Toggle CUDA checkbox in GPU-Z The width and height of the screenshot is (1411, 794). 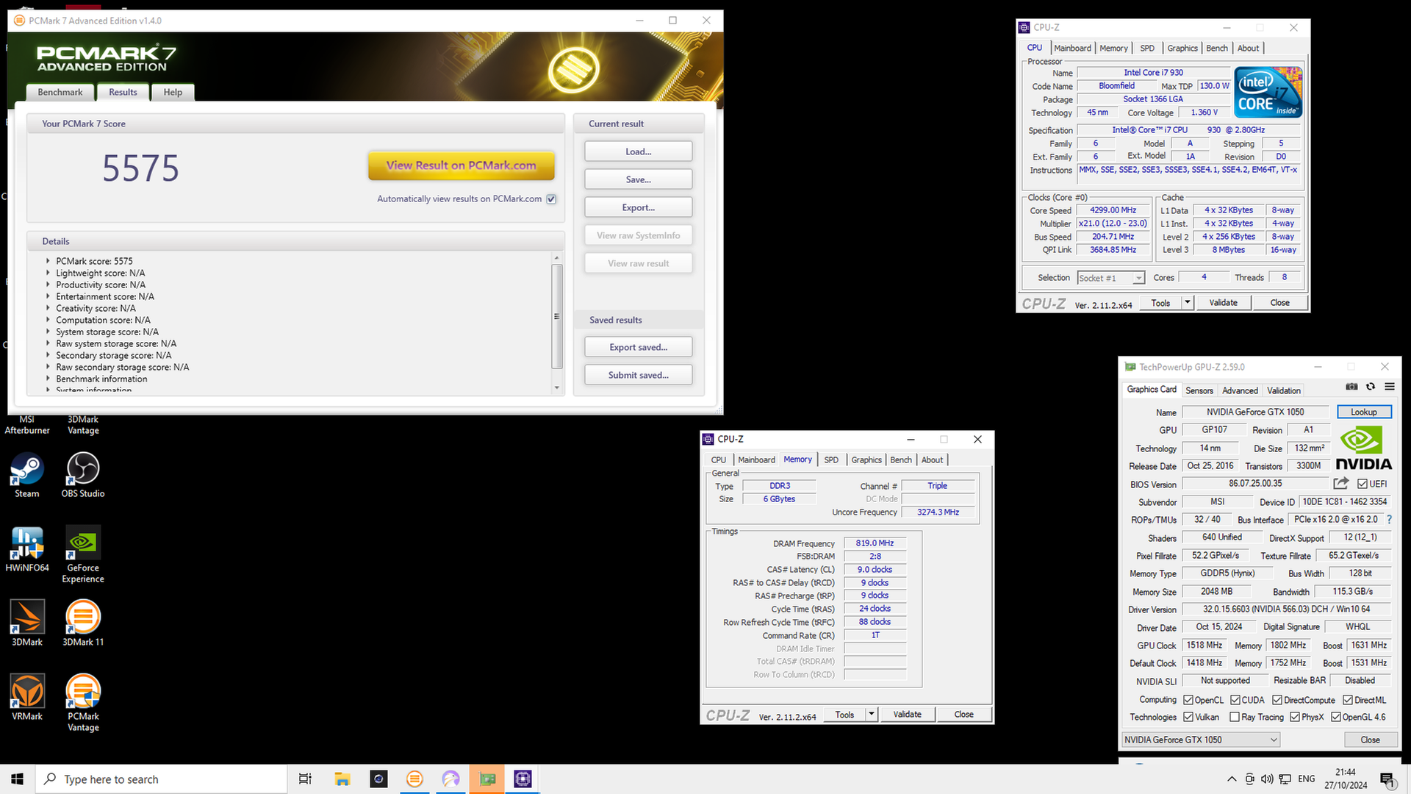pos(1235,700)
